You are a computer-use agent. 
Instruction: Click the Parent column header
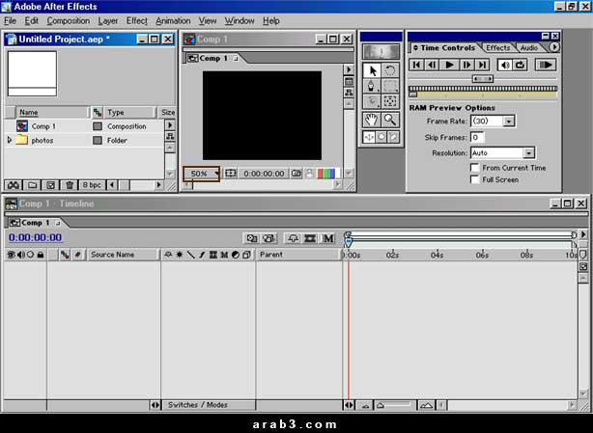pyautogui.click(x=298, y=255)
